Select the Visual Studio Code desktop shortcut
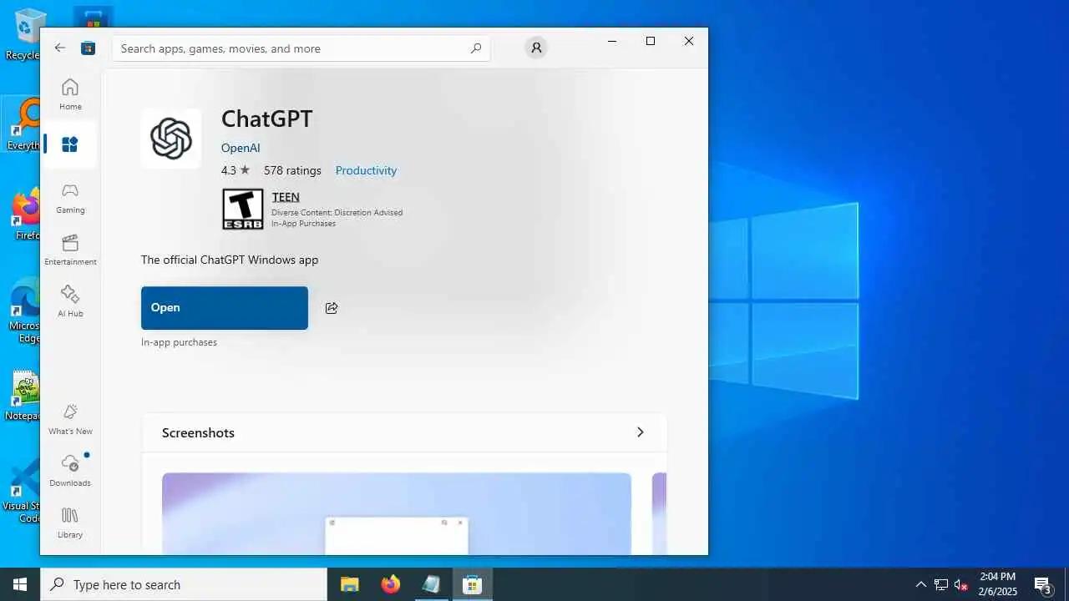This screenshot has width=1069, height=601. 21,492
